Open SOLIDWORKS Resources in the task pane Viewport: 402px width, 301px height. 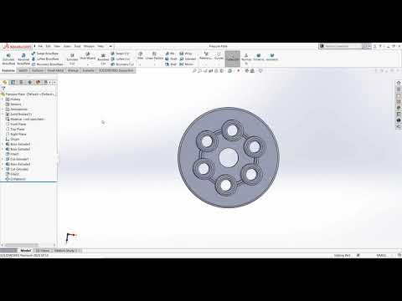399,83
